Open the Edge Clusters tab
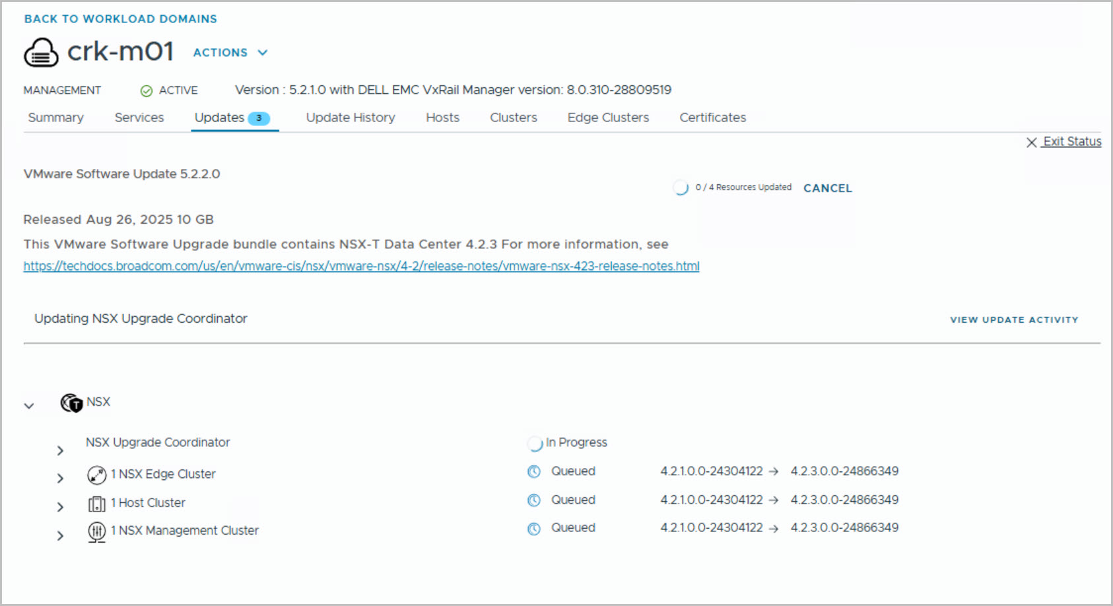Screen dimensions: 1113x606 608,118
